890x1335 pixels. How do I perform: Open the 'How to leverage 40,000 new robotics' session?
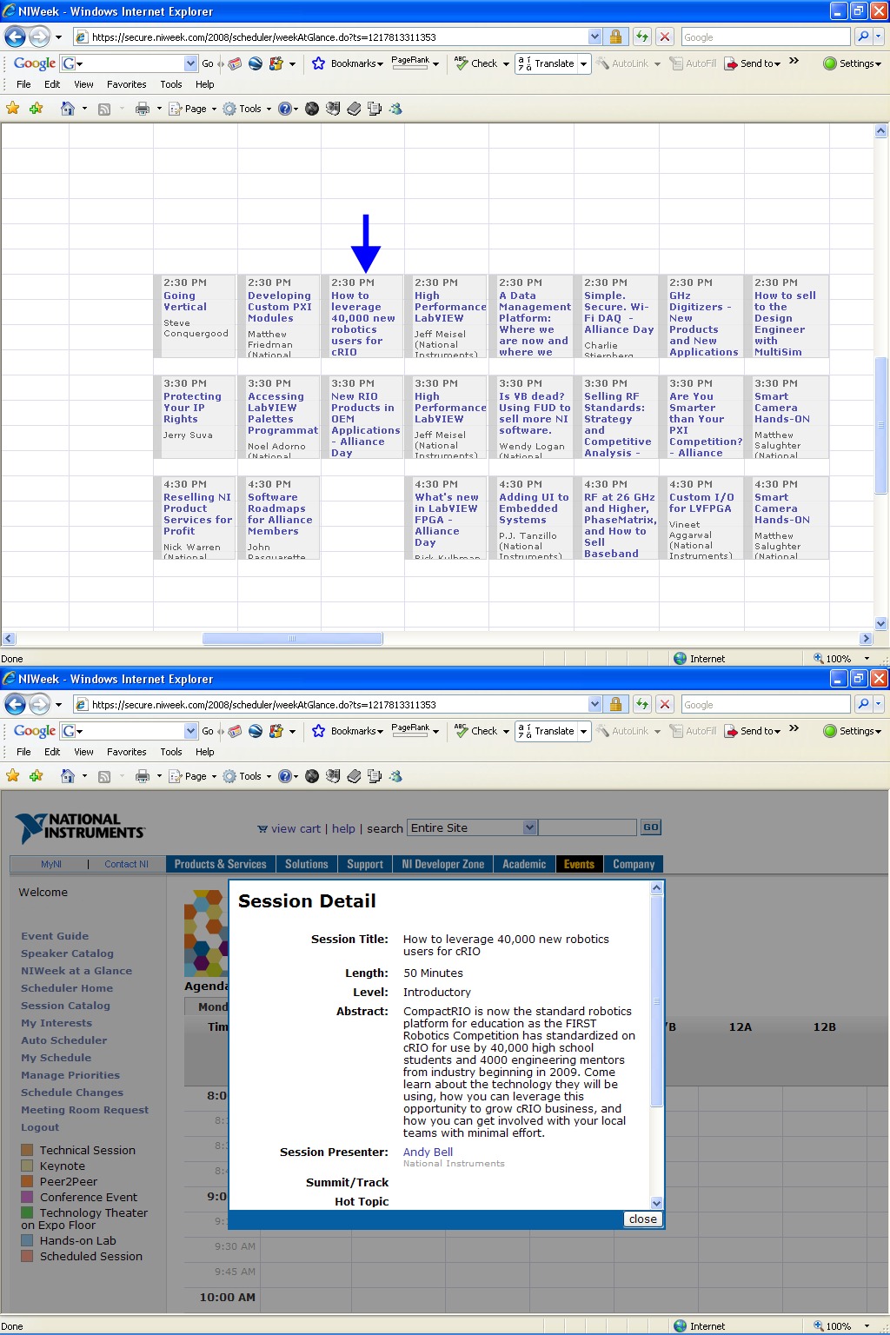pyautogui.click(x=362, y=323)
